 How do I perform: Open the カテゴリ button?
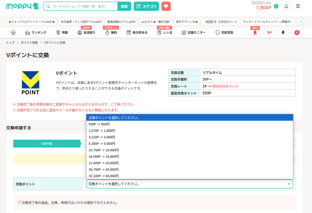pyautogui.click(x=146, y=6)
